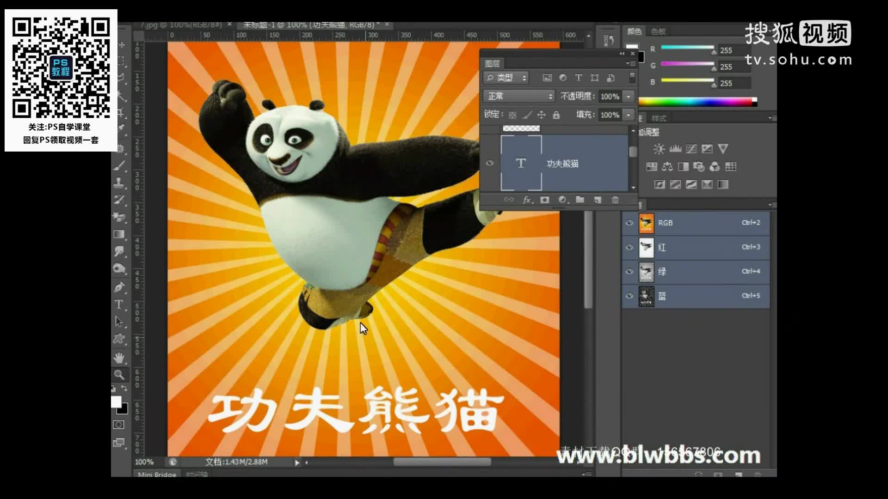Open the 样式 styles tab
This screenshot has width=888, height=499.
pos(659,118)
